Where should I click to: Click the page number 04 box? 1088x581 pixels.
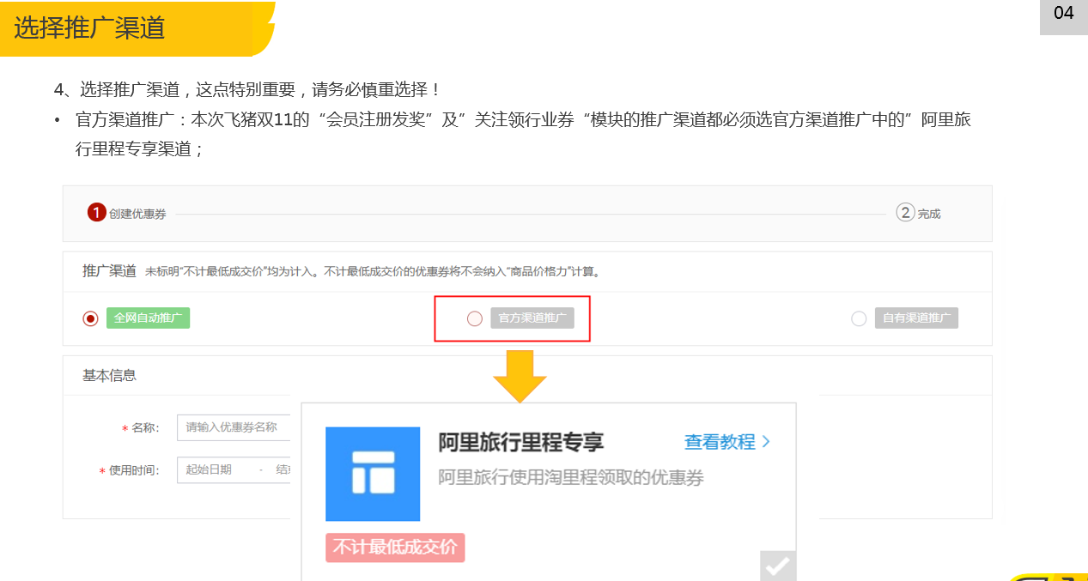click(1064, 15)
